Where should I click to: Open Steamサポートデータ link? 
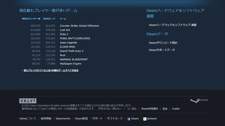click(162, 50)
